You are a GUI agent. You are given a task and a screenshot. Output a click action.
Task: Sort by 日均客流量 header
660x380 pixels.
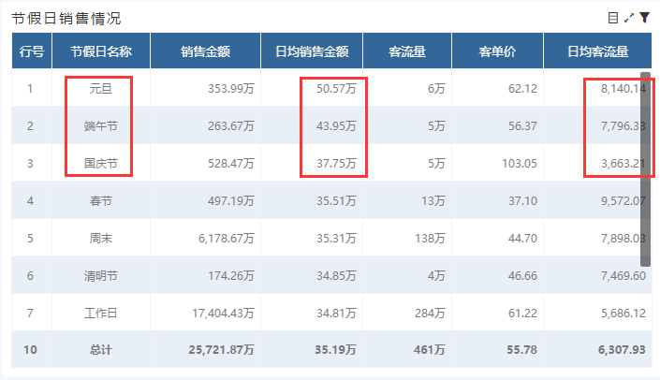(597, 51)
